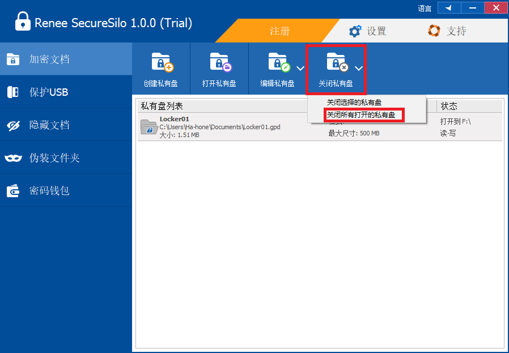Screen dimensions: 509x353
Task: Click the 编辑私有盘 edit locker icon
Action: pyautogui.click(x=279, y=62)
